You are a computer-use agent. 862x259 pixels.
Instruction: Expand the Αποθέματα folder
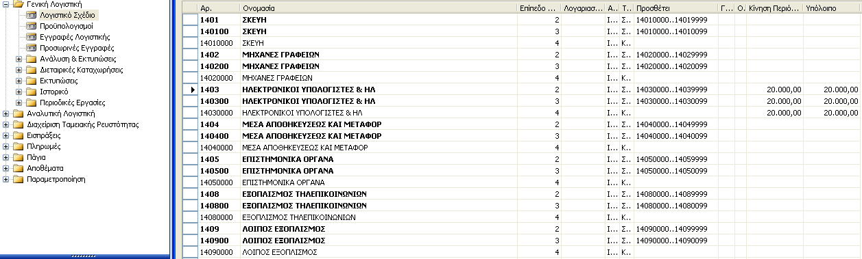coord(6,168)
